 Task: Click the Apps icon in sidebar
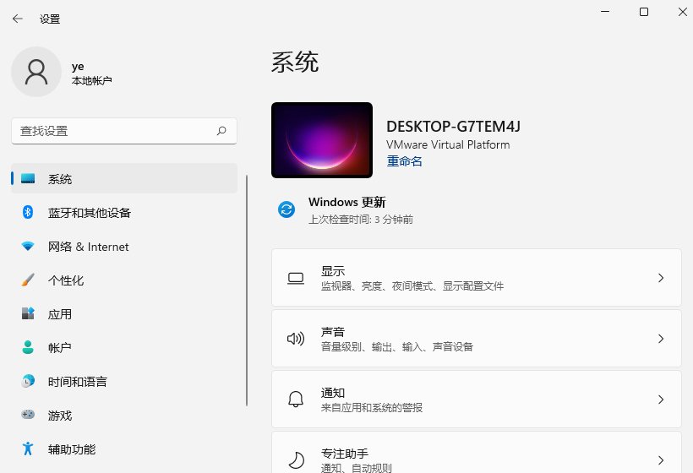click(x=28, y=314)
